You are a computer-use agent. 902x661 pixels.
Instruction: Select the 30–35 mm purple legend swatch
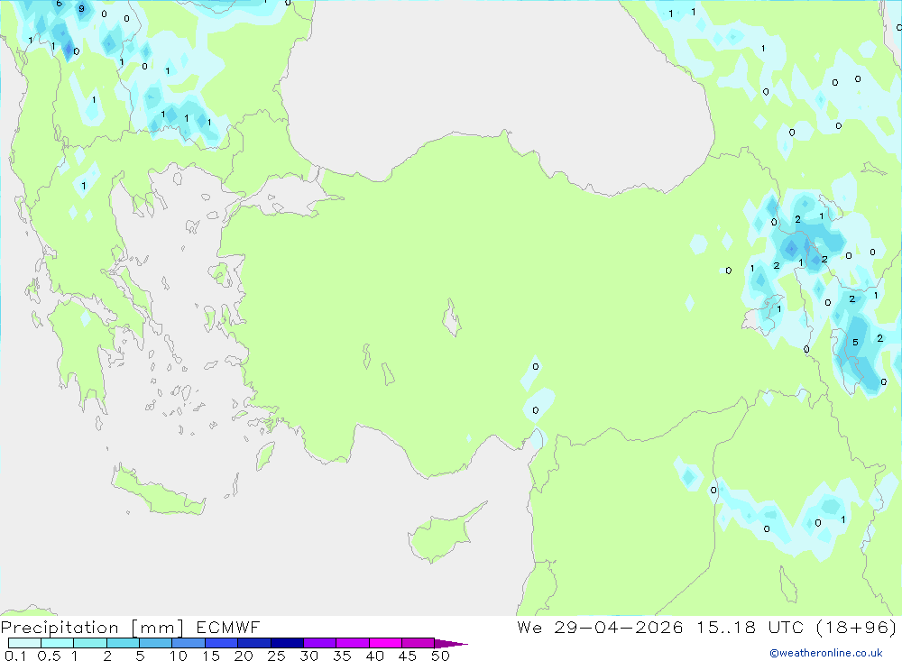pyautogui.click(x=319, y=643)
